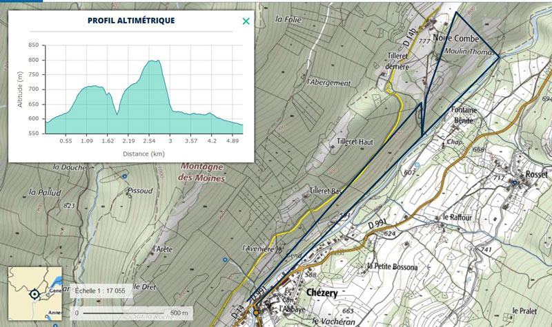Click the Profil Altimétrique title

click(131, 21)
